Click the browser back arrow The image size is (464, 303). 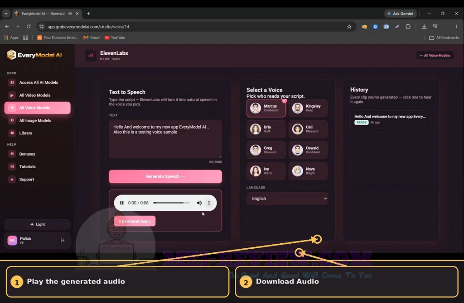click(x=7, y=27)
